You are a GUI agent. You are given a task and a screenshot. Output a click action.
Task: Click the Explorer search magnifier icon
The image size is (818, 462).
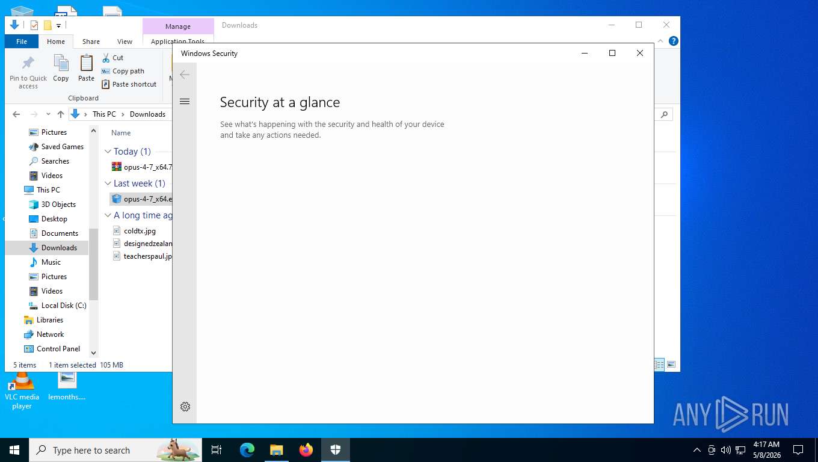click(x=665, y=114)
